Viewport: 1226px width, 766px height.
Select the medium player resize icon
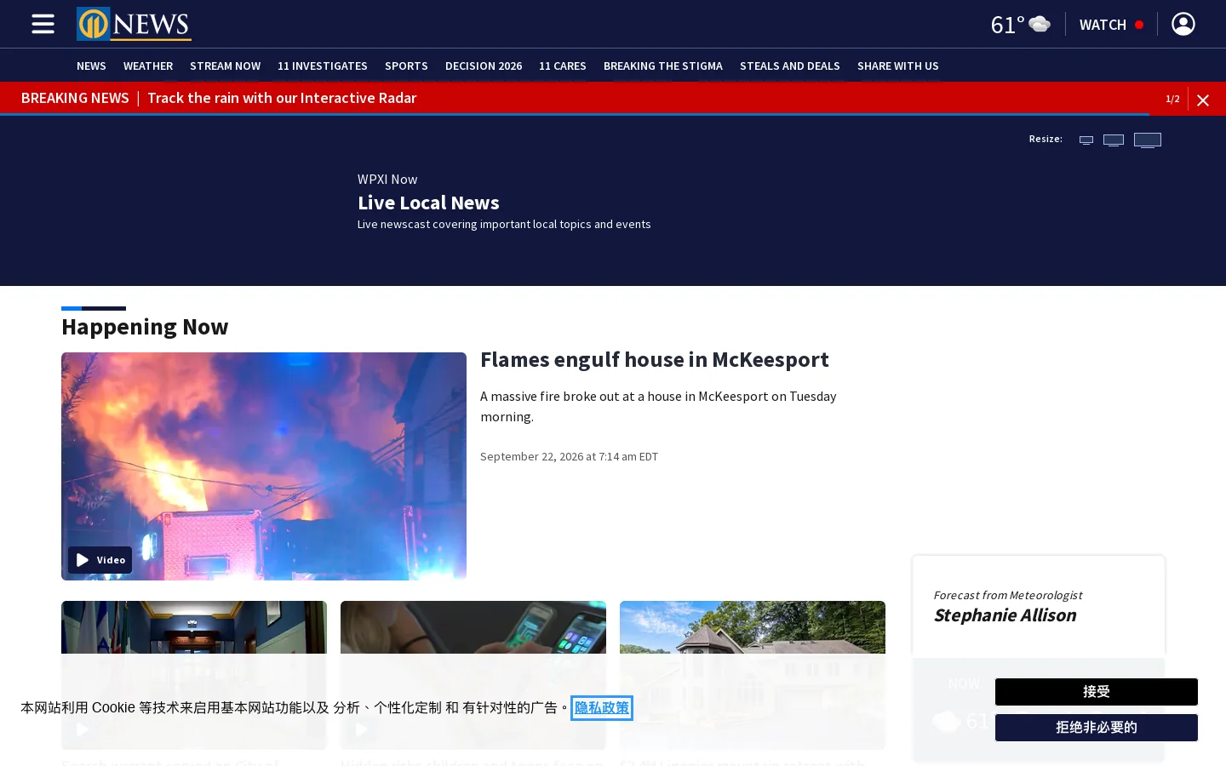pyautogui.click(x=1114, y=140)
